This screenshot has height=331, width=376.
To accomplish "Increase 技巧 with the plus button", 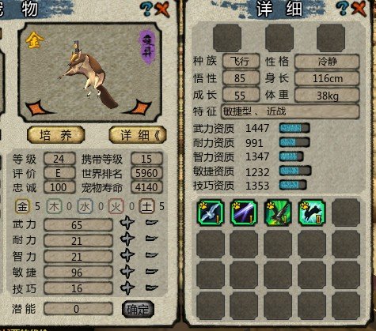I will (x=127, y=288).
